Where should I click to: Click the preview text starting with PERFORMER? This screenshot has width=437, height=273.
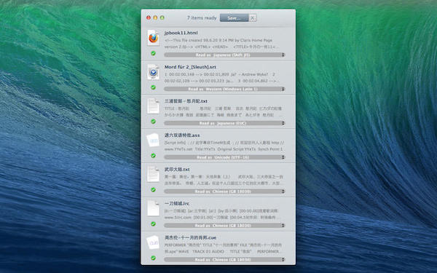(223, 248)
